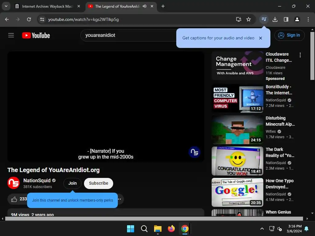Mute the tab via its speaker icon
This screenshot has height=236, width=315.
(145, 6)
